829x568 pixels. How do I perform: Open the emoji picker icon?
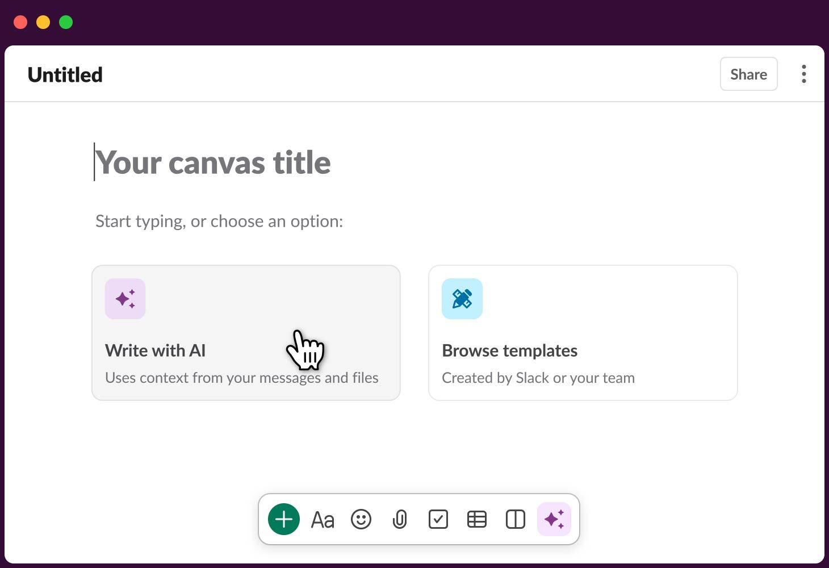(361, 519)
